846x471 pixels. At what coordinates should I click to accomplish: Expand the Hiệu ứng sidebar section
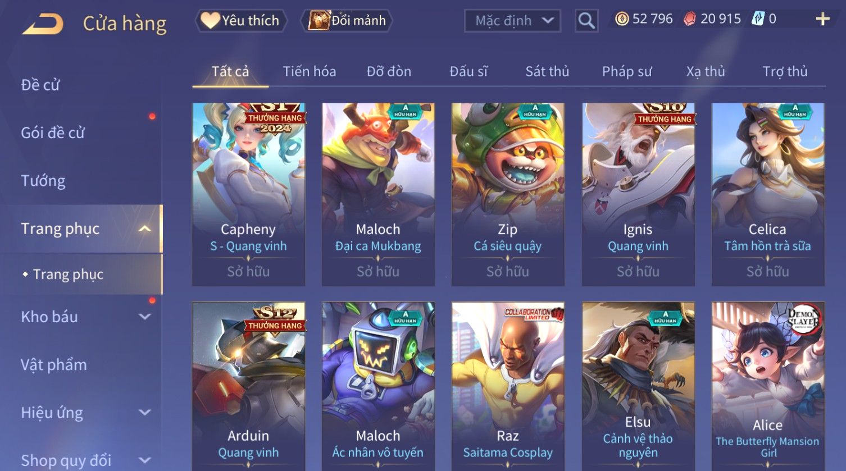[144, 413]
